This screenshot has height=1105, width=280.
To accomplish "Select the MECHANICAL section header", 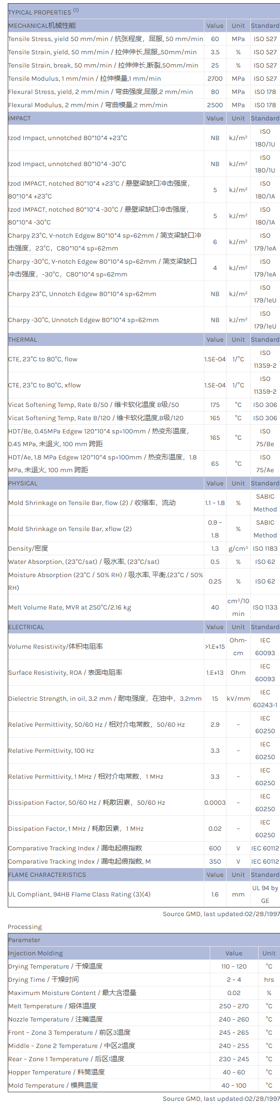I will [42, 26].
